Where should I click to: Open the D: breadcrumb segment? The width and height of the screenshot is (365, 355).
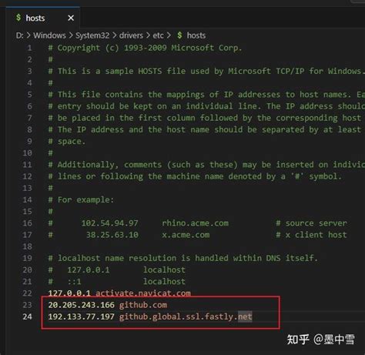[19, 35]
